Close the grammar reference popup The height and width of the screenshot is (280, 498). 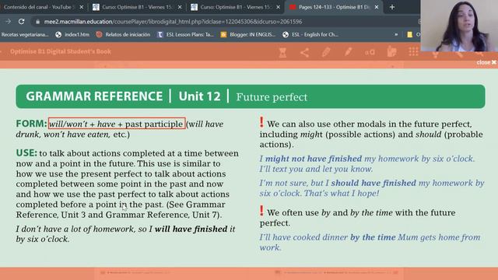click(486, 62)
